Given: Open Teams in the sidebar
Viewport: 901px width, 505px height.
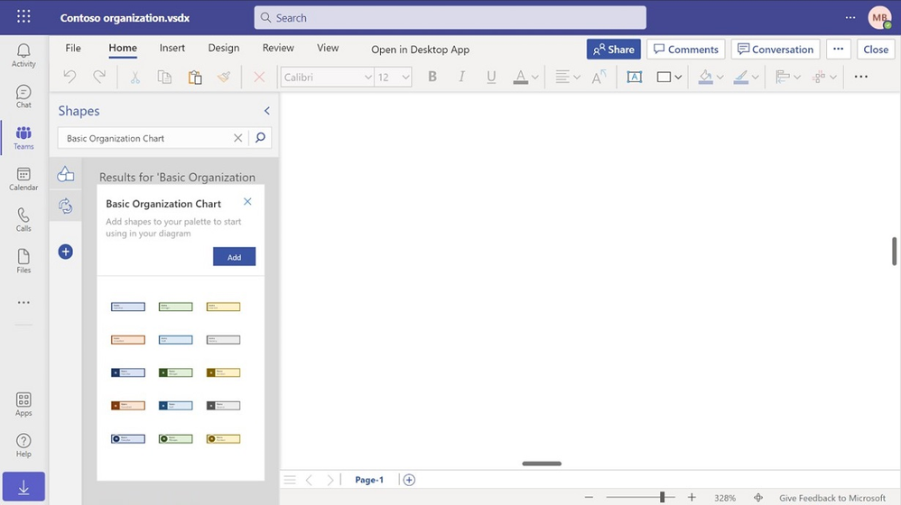Looking at the screenshot, I should click(x=23, y=138).
